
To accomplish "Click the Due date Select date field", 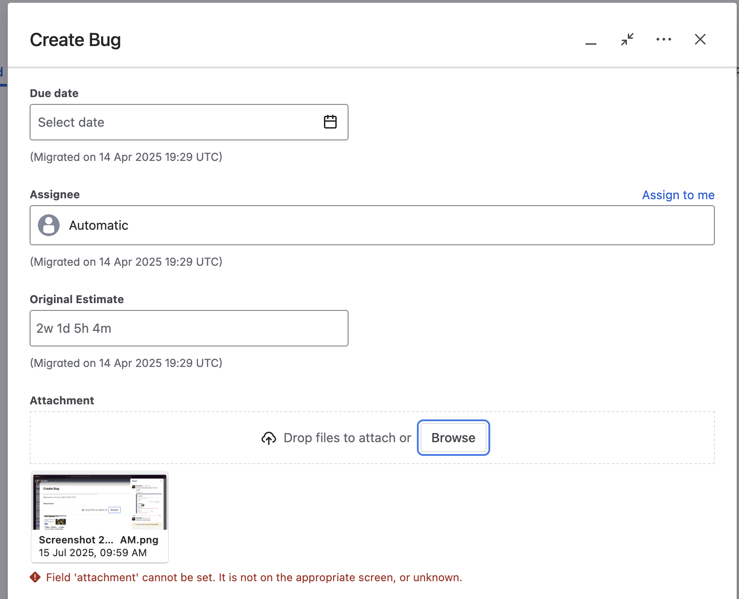I will point(189,122).
